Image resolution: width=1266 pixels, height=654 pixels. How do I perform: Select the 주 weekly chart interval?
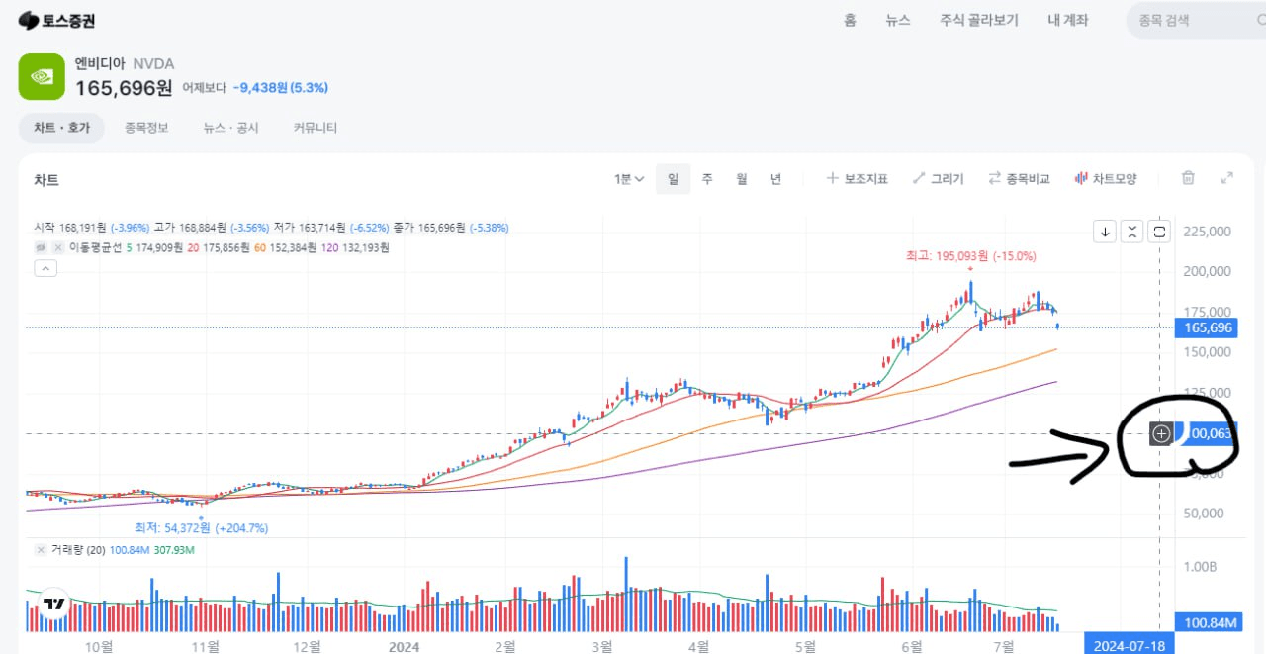707,179
